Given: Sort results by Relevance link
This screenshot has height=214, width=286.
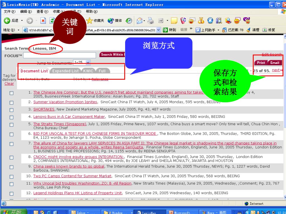Looking at the screenshot, I should [100, 79].
